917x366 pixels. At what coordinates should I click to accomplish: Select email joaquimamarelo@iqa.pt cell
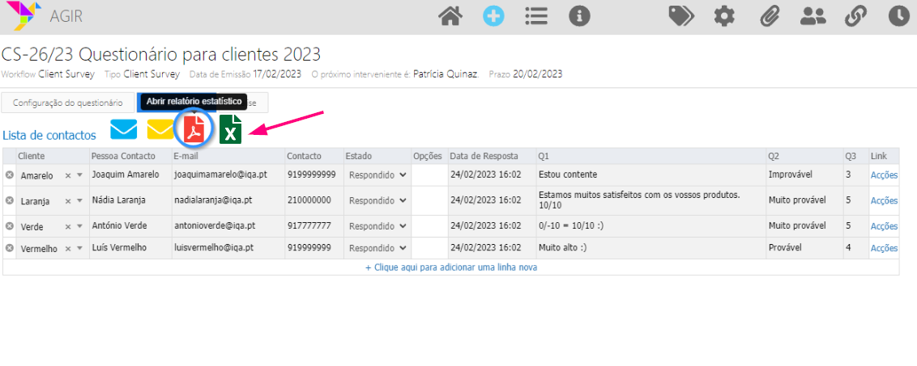pyautogui.click(x=228, y=175)
